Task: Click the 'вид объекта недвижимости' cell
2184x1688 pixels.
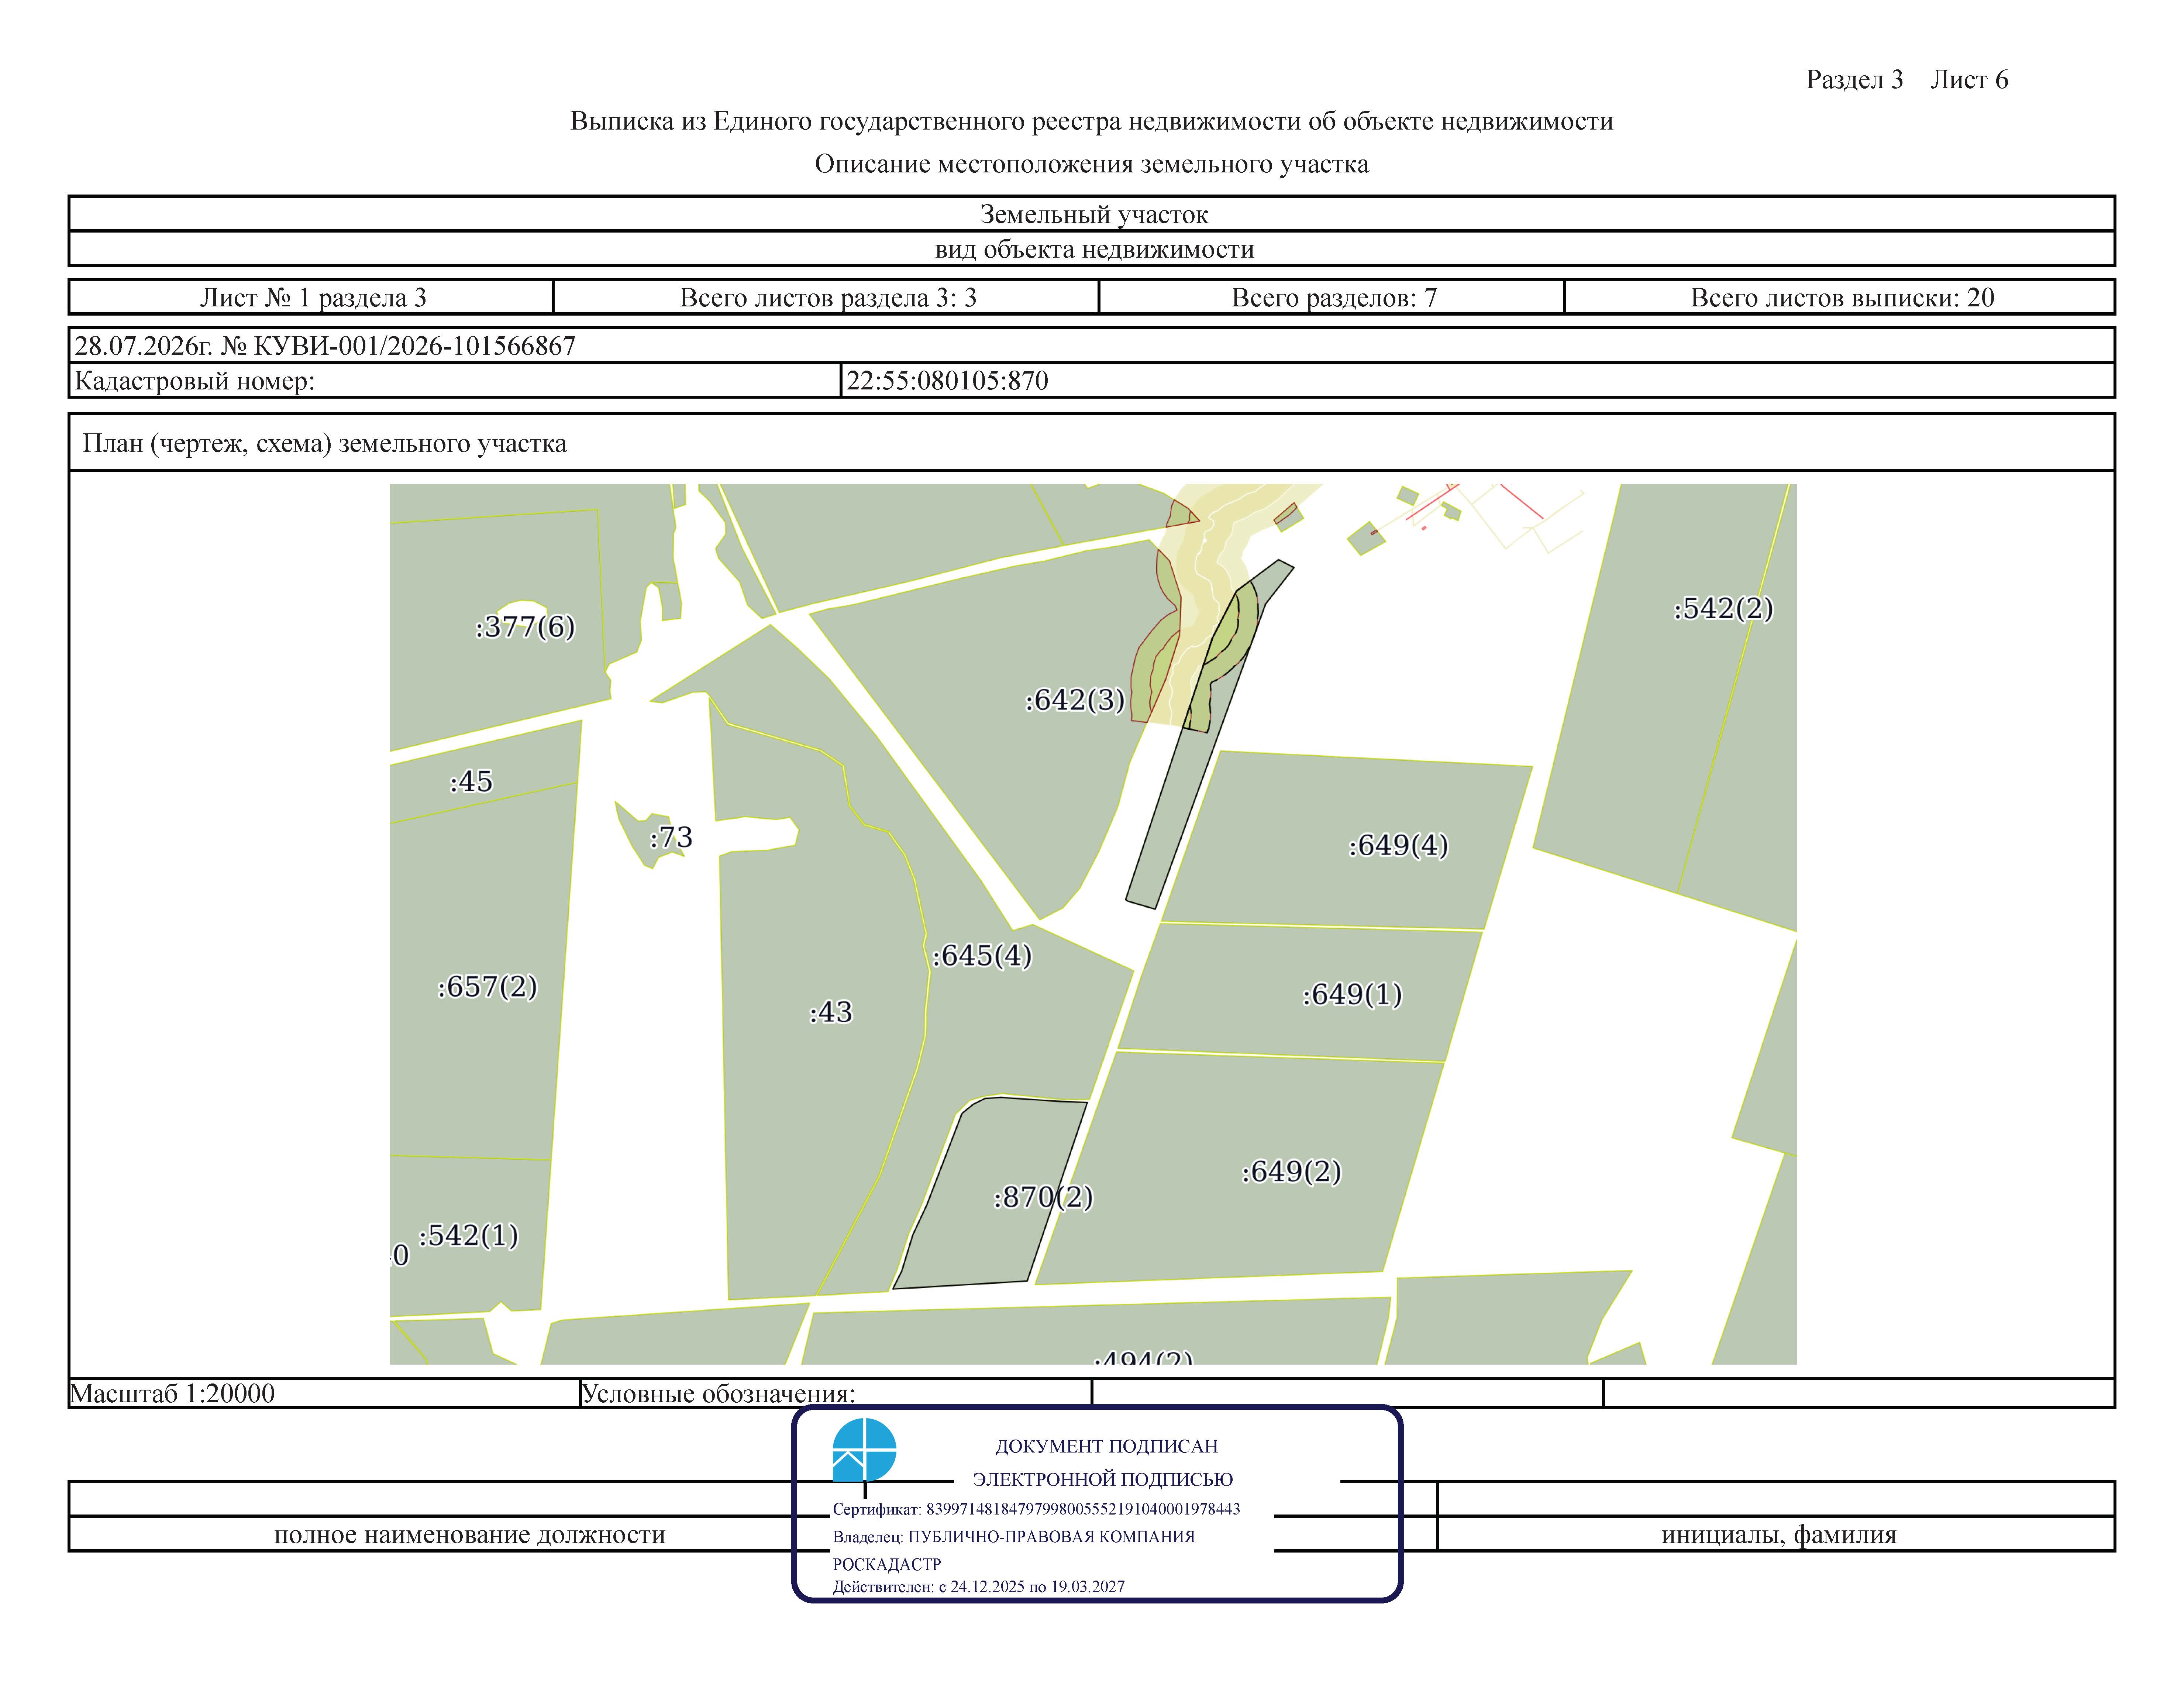Action: pos(1092,249)
